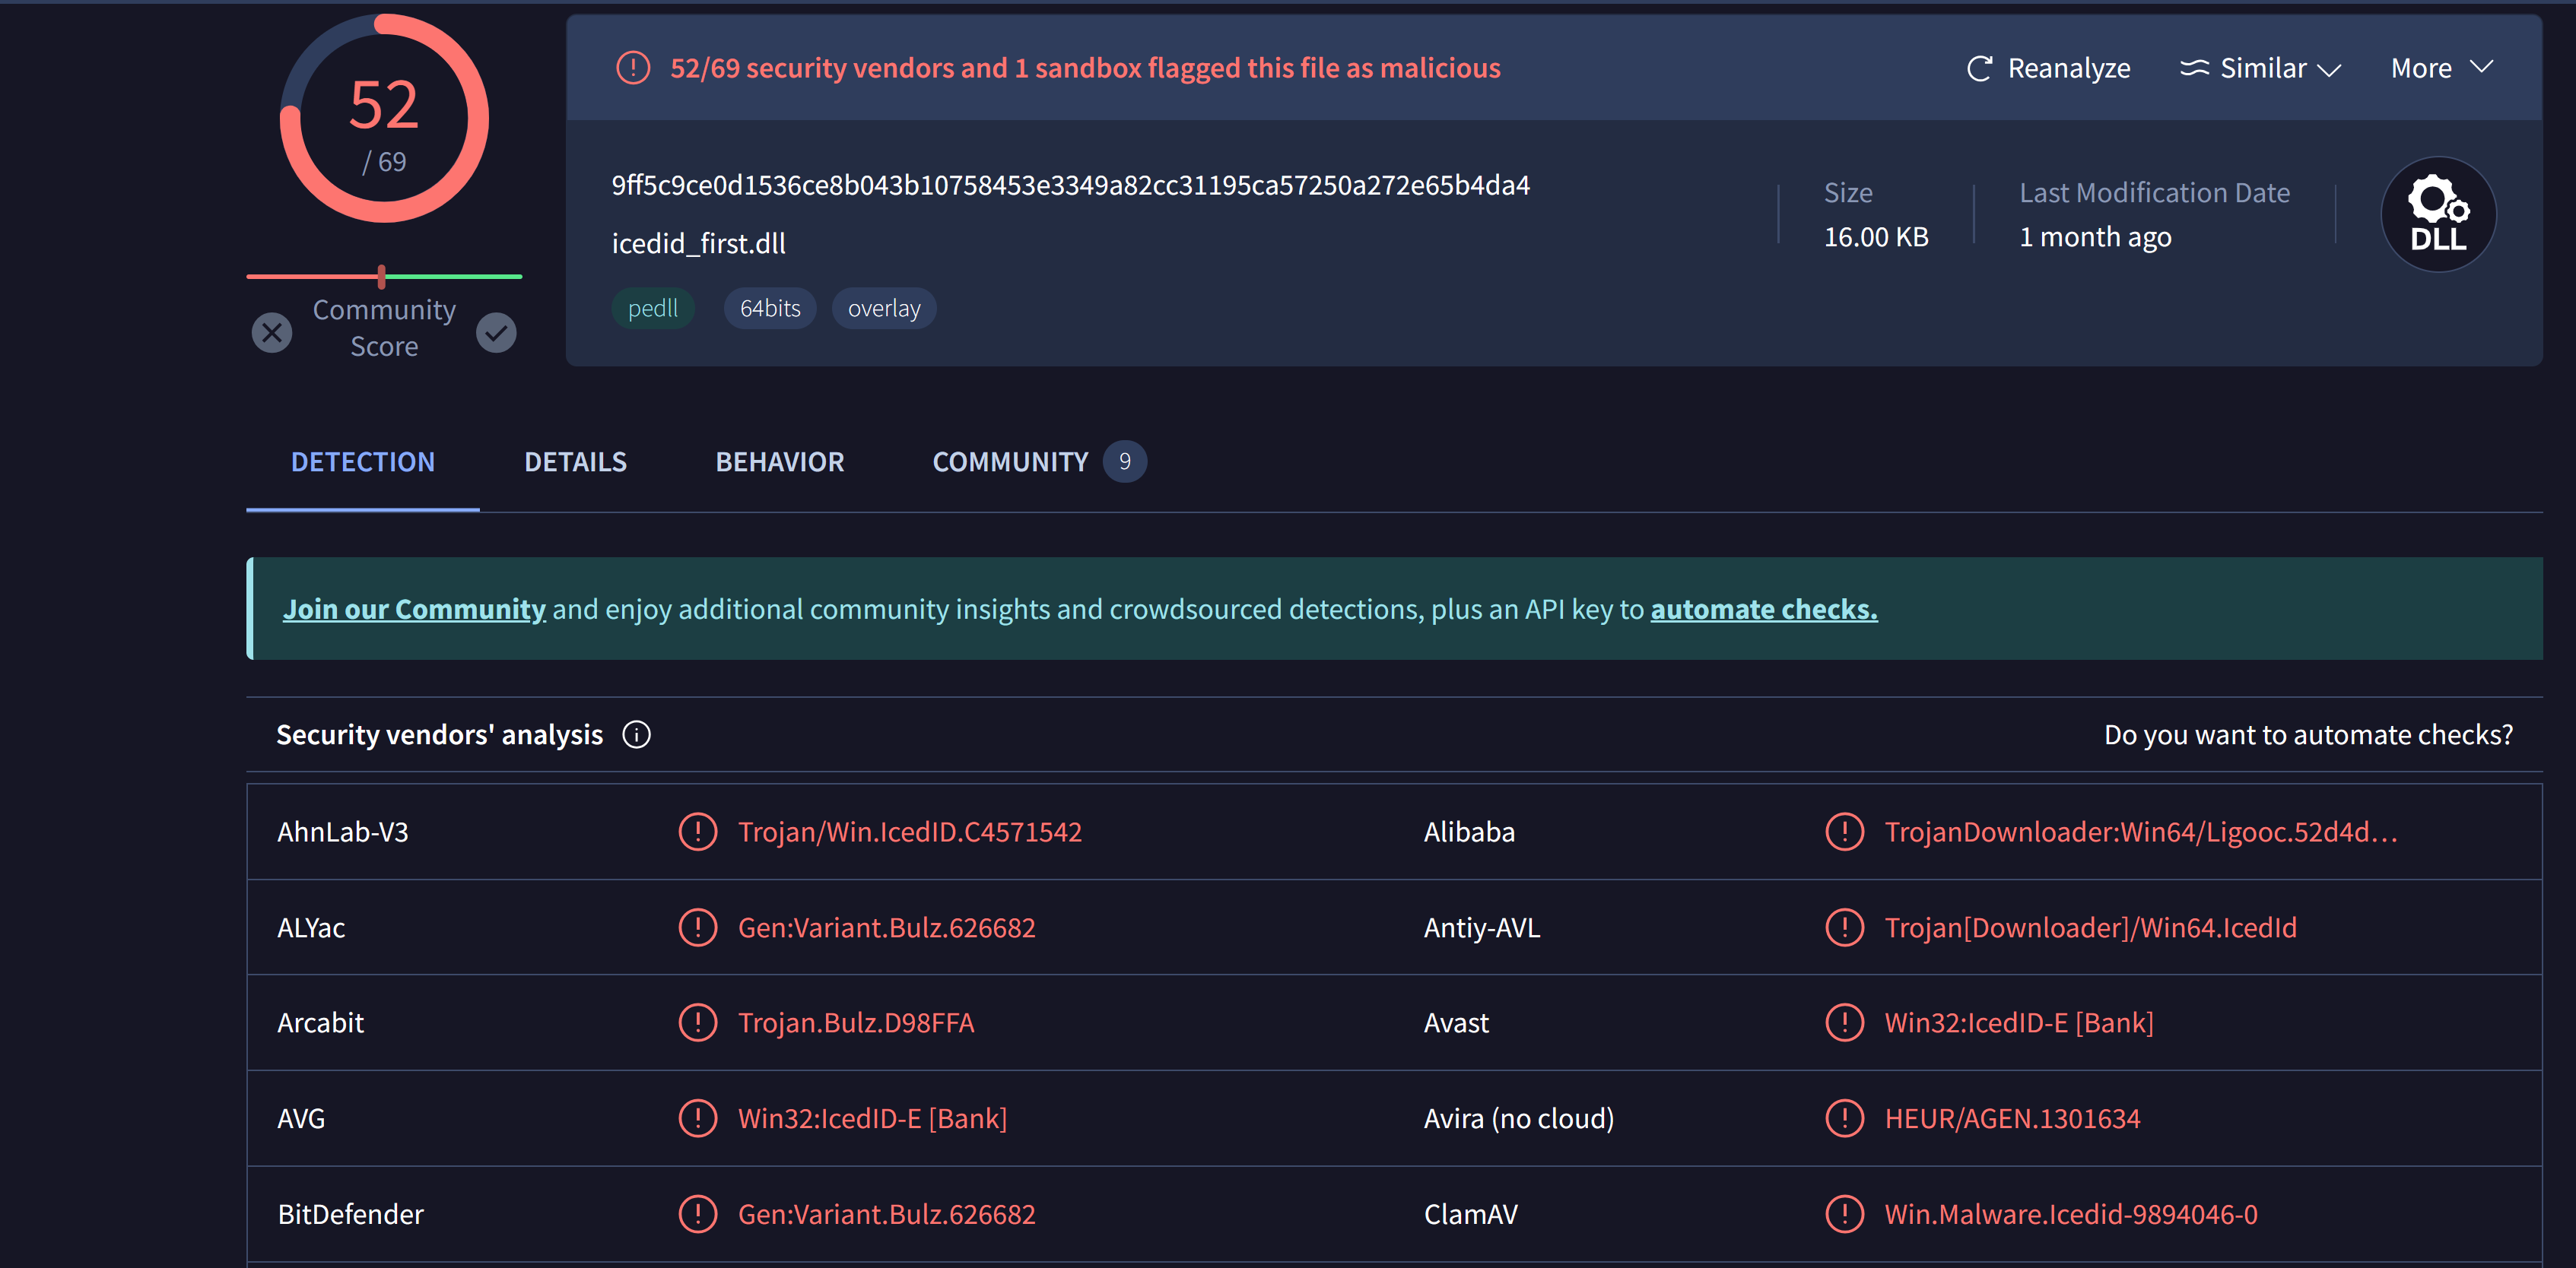
Task: Click alert icon next to HEUR/AGEN.1301634
Action: point(1844,1118)
